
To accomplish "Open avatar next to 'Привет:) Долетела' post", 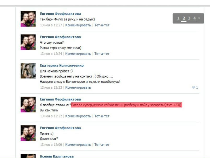I will coord(28,133).
